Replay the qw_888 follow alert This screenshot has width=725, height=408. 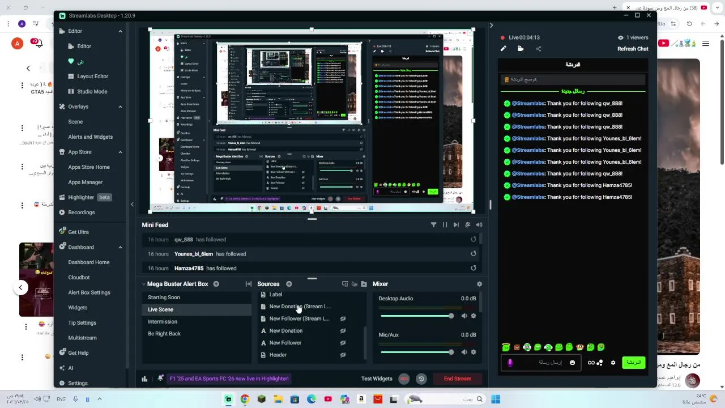[474, 240]
